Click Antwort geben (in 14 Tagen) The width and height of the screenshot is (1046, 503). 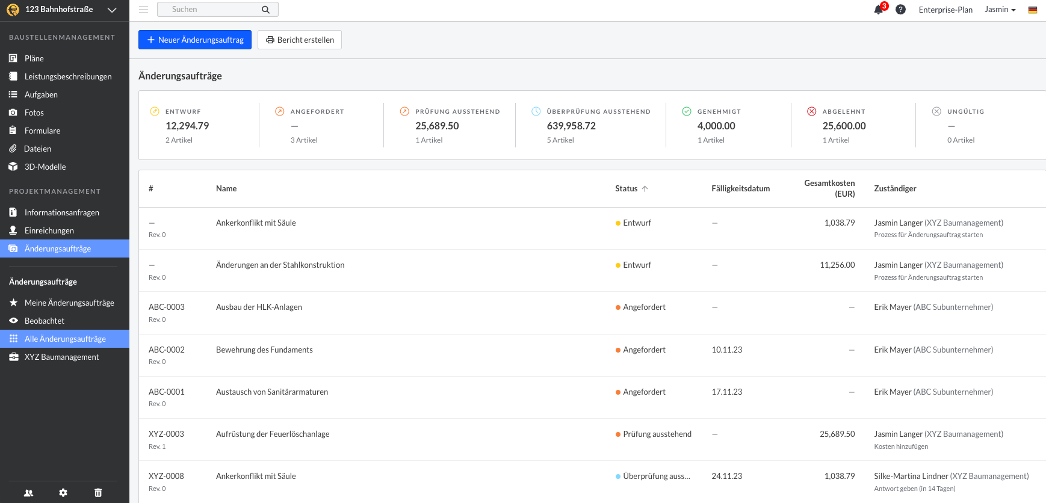914,489
